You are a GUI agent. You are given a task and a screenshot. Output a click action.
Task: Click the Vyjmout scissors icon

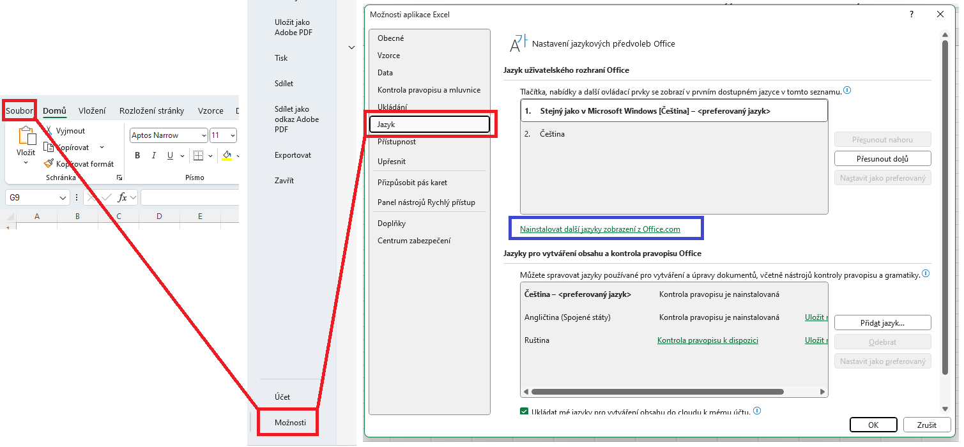click(49, 131)
